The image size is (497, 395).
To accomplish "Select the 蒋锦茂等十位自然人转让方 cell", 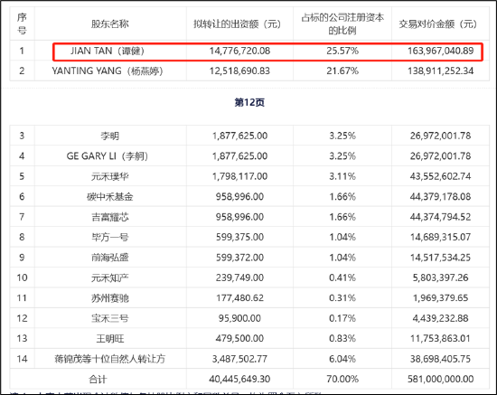I will click(x=110, y=359).
